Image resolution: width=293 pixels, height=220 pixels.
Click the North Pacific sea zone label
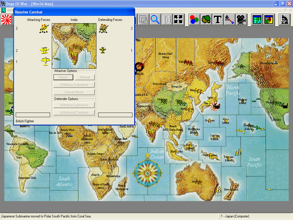[233, 90]
